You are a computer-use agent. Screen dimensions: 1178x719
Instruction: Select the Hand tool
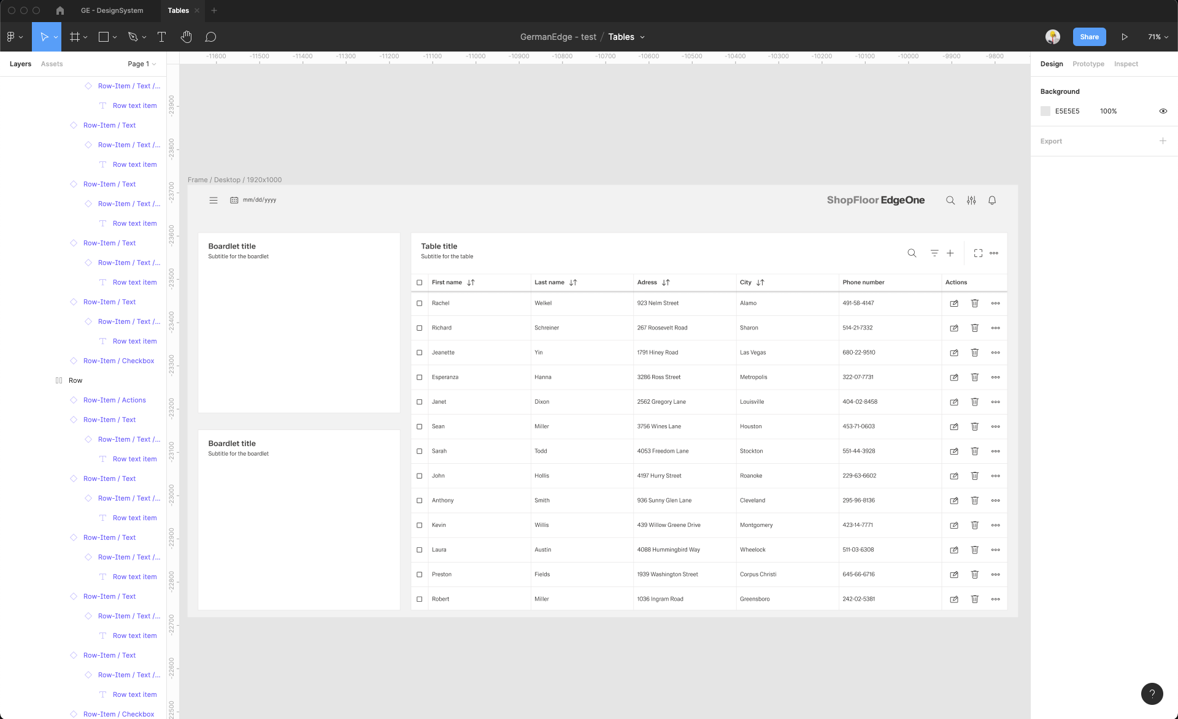point(186,37)
